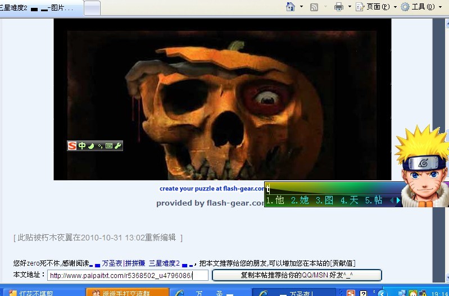Image resolution: width=449 pixels, height=296 pixels.
Task: Toggle Chinese/English mode 中 on IME bar
Action: click(82, 145)
